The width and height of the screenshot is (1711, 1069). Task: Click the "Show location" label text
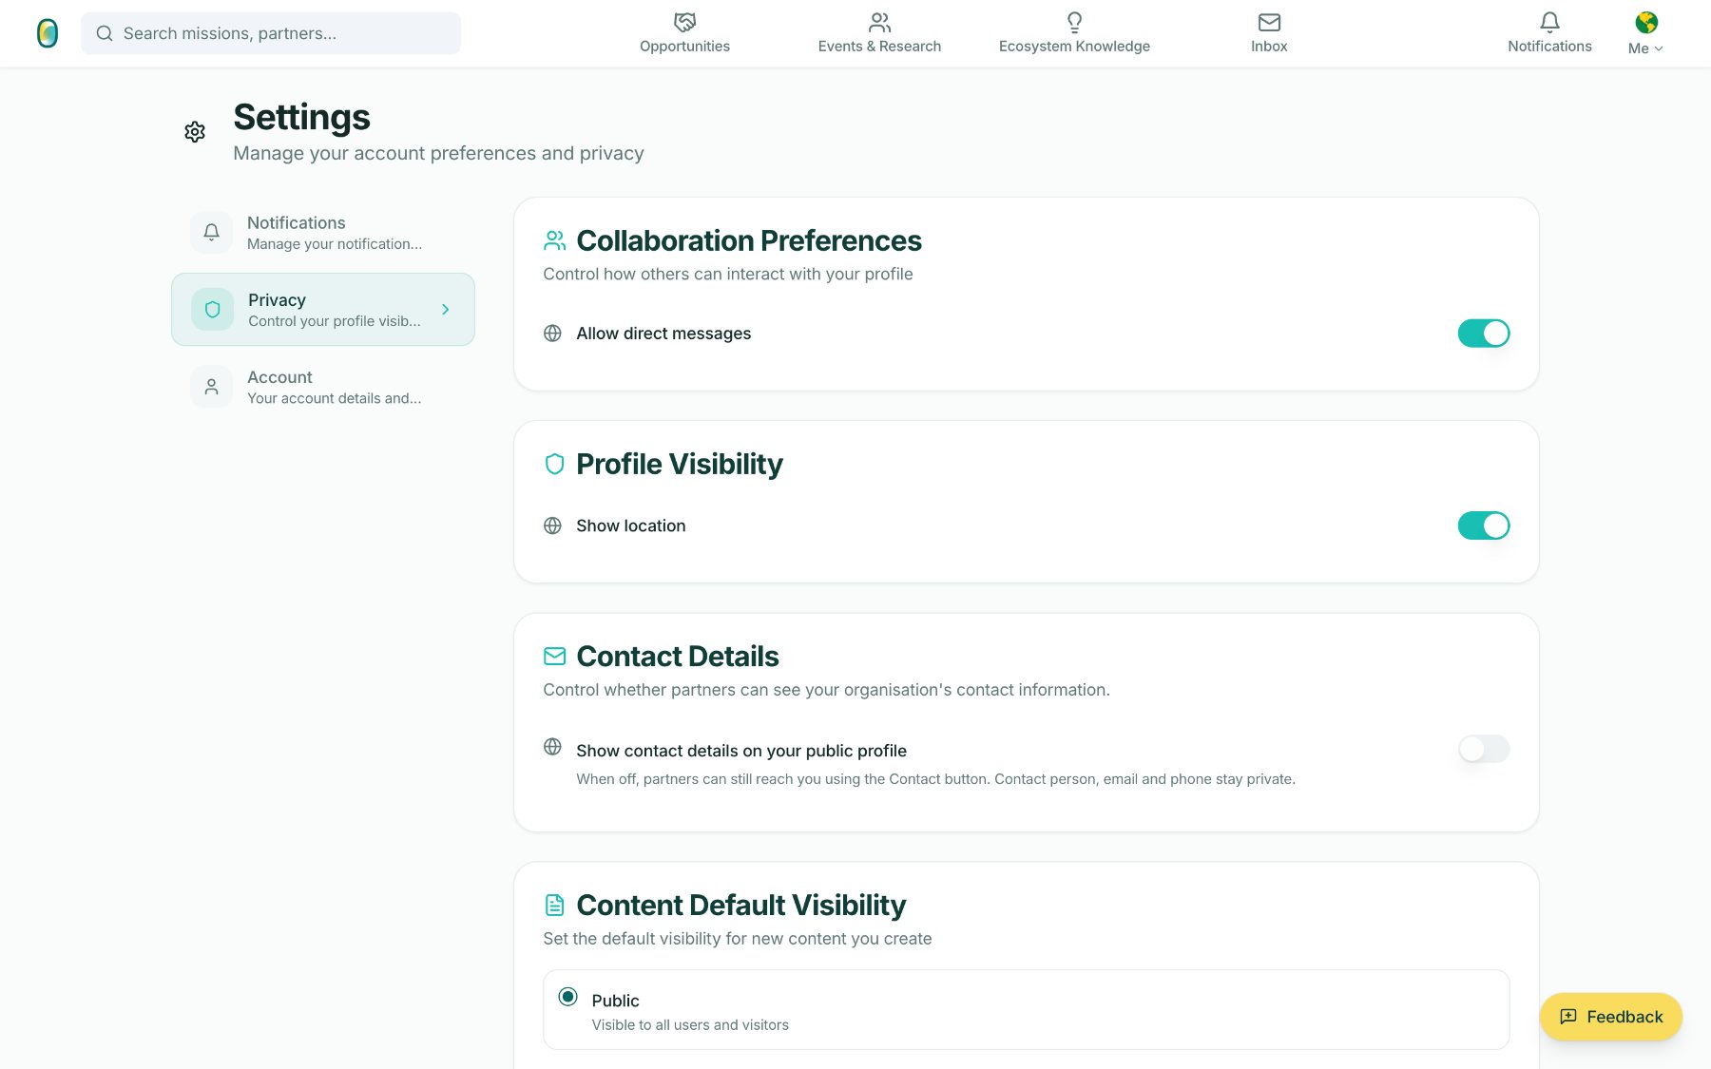coord(630,525)
